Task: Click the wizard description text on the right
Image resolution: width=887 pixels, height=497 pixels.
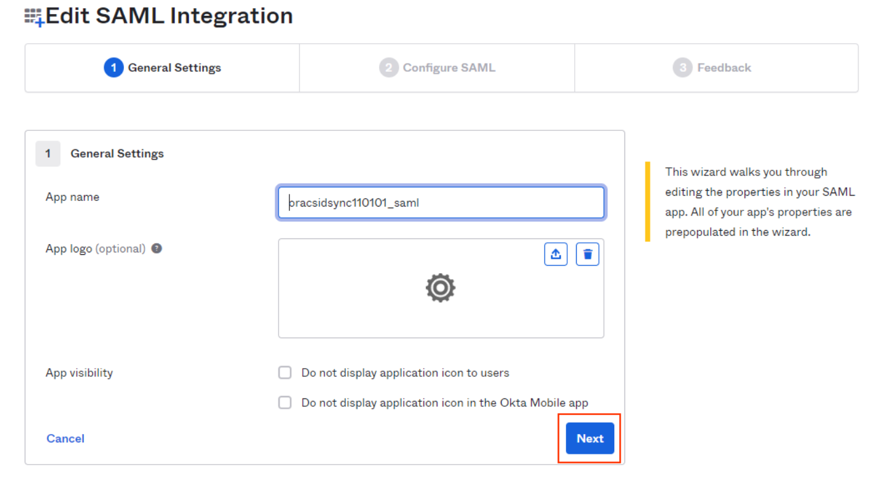Action: 760,202
